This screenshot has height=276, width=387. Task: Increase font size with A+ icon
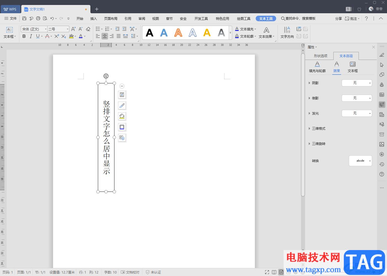tap(74, 29)
